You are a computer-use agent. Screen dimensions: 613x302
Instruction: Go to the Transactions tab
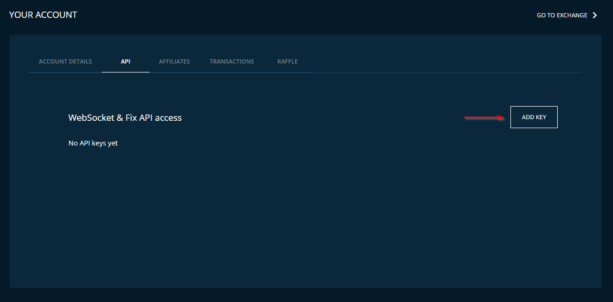232,61
